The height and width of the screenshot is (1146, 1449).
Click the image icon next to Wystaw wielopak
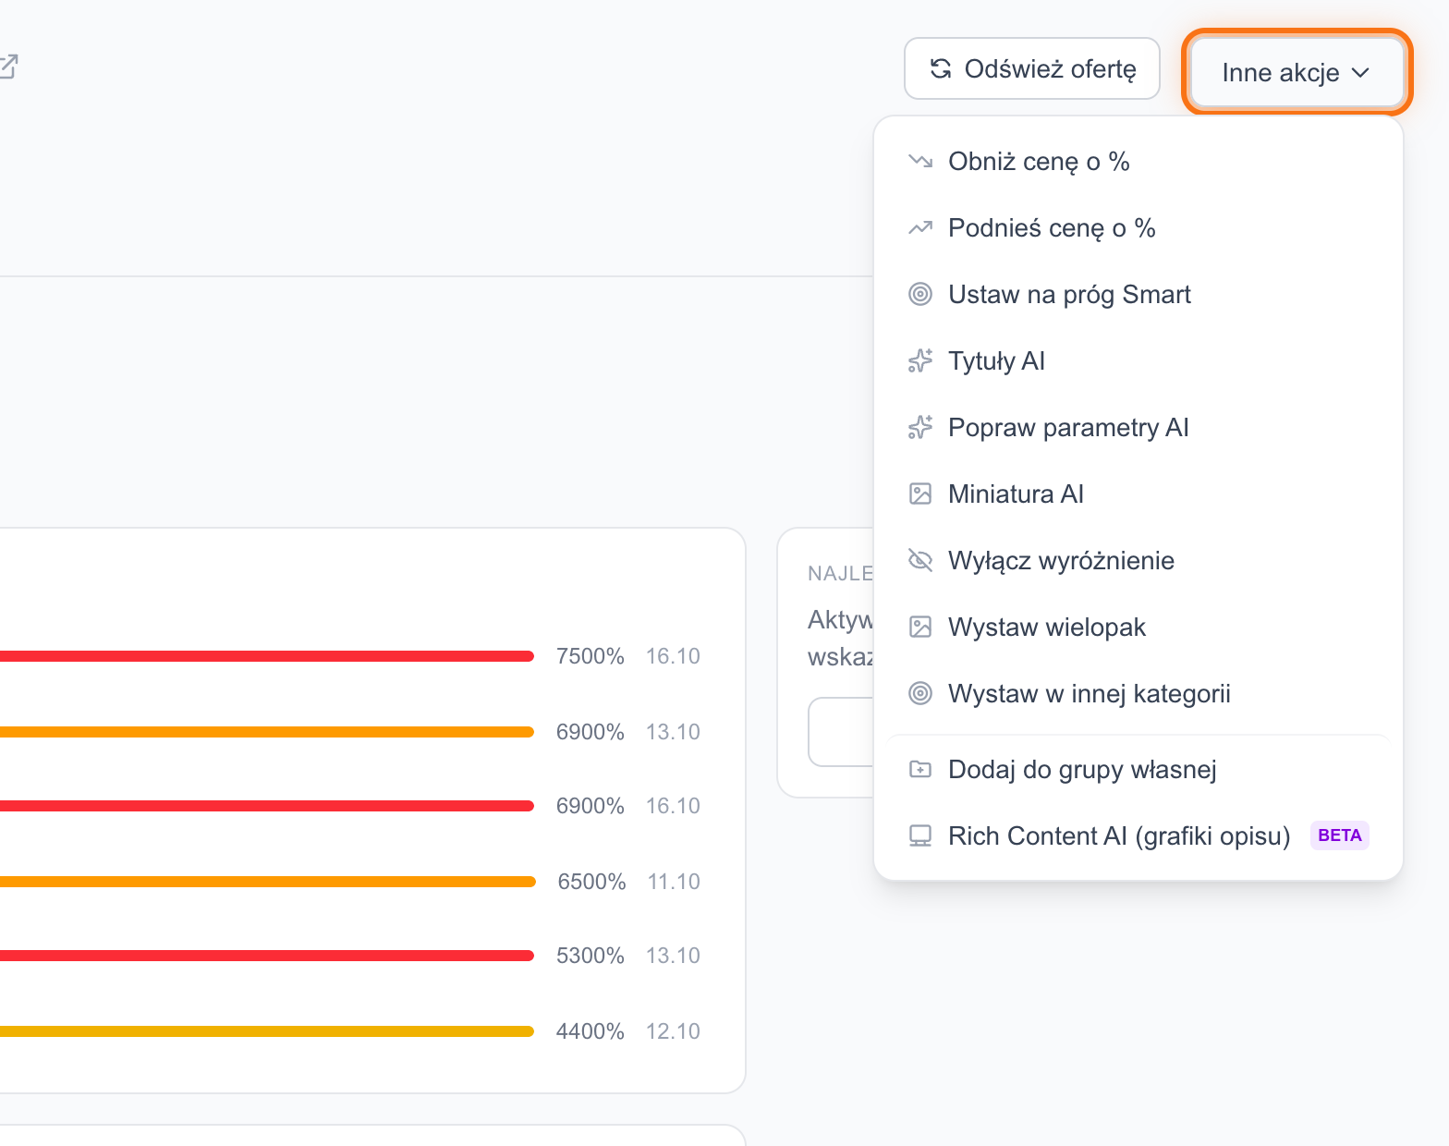pos(920,628)
